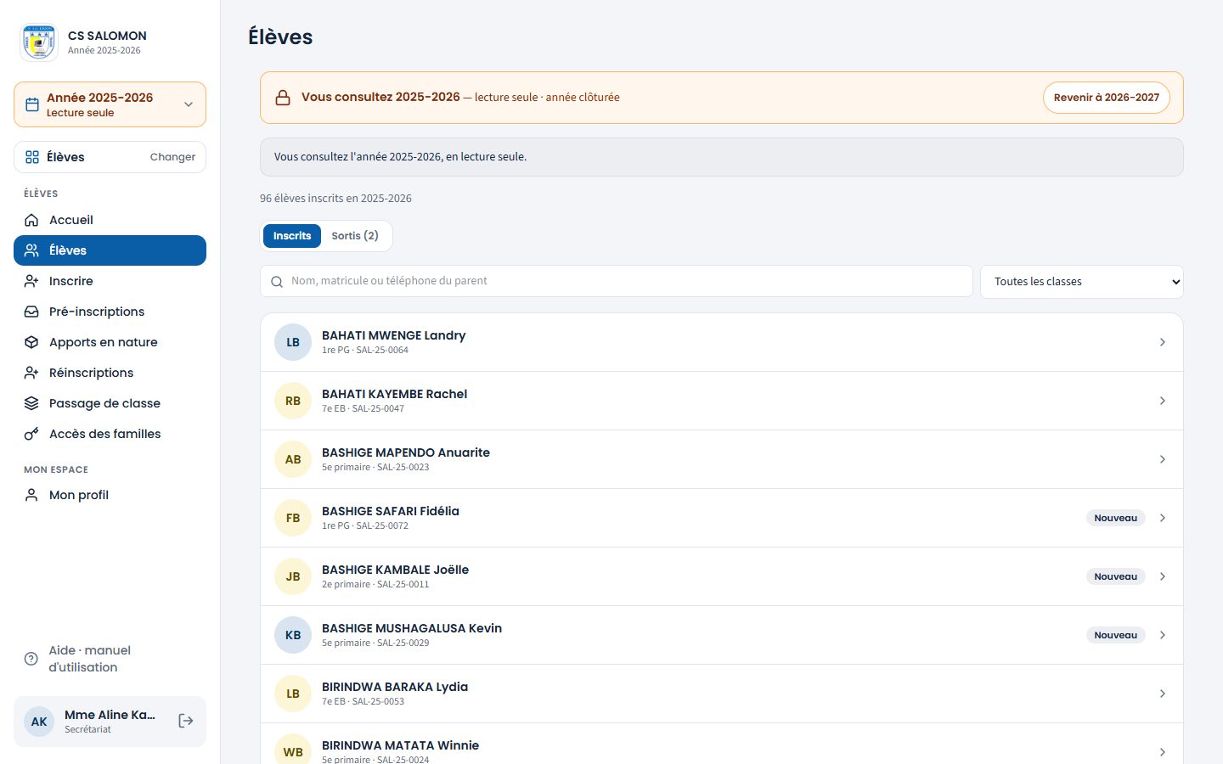Click the chevron on BASHIGE MAPENDO Anuarite row
Viewport: 1223px width, 764px height.
click(1163, 459)
